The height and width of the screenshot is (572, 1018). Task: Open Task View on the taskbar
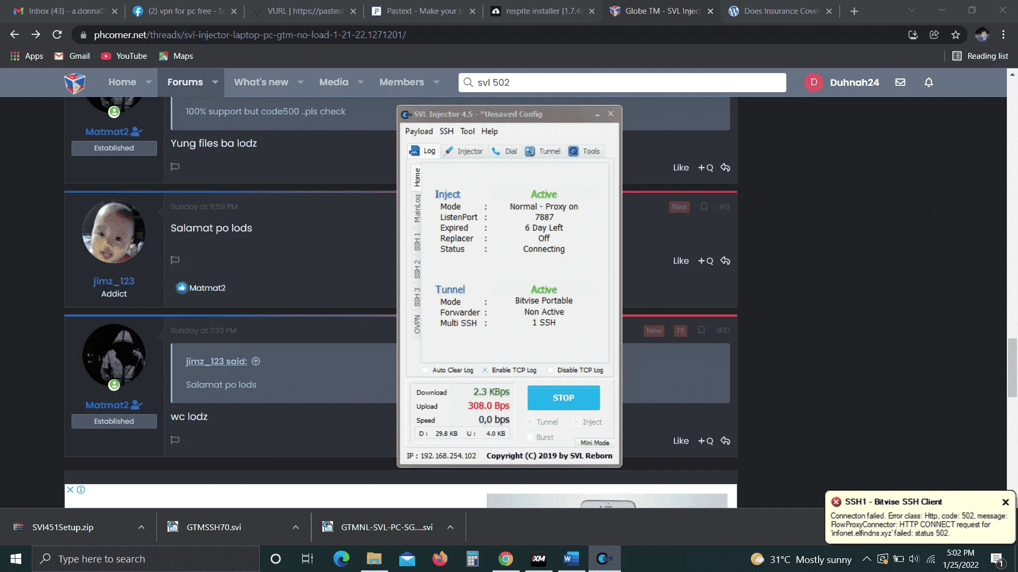pyautogui.click(x=307, y=559)
